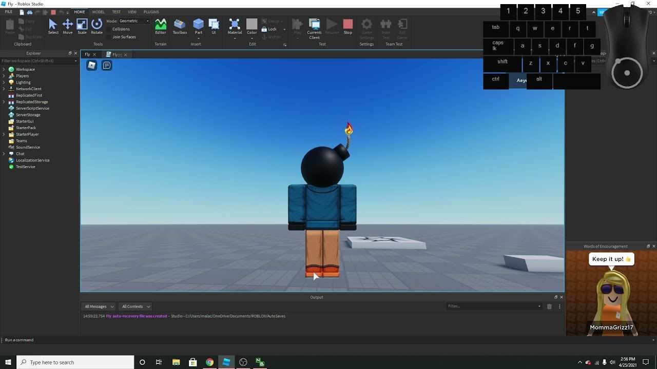657x369 pixels.
Task: Undock the Explorer panel
Action: (70, 53)
